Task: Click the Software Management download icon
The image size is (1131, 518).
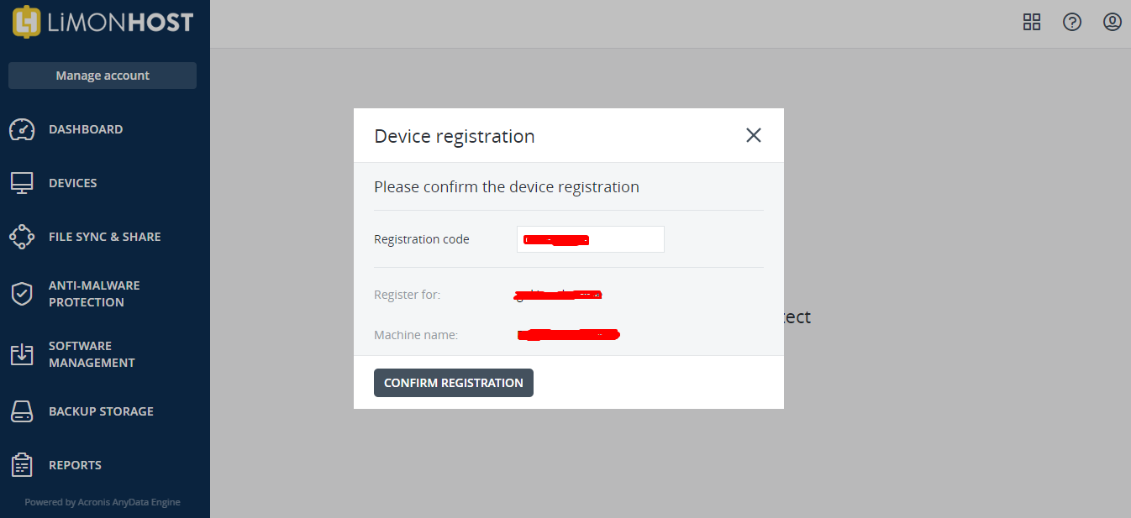Action: coord(22,354)
